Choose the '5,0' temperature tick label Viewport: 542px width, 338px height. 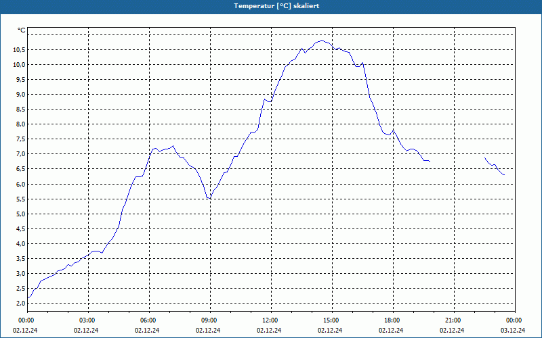pyautogui.click(x=20, y=214)
